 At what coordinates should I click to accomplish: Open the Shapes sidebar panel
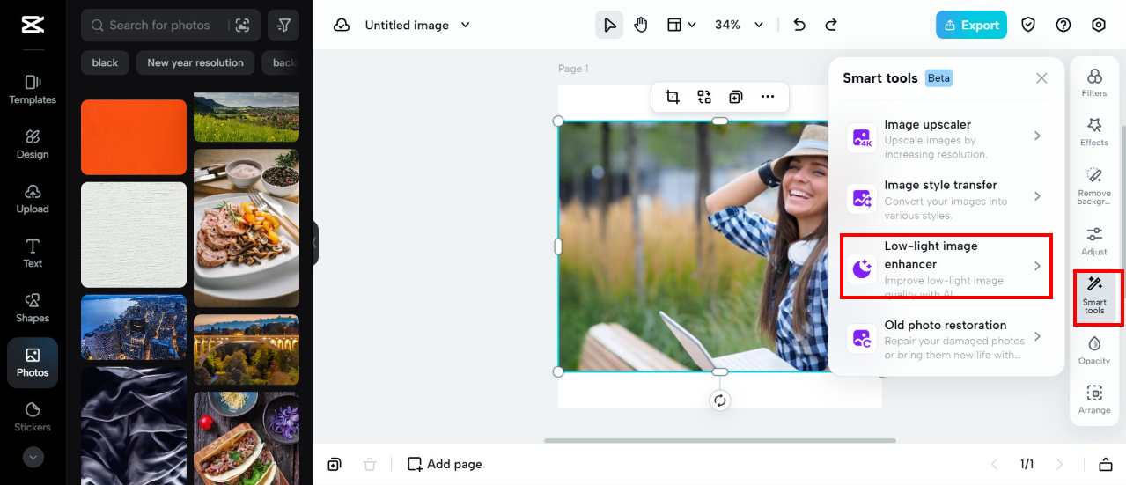[33, 308]
